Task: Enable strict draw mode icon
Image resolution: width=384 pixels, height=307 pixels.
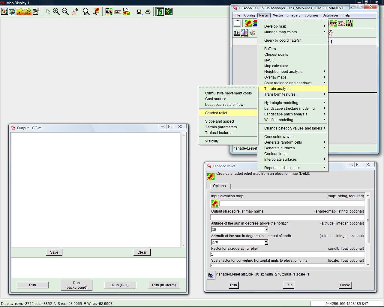Action: pos(160,12)
